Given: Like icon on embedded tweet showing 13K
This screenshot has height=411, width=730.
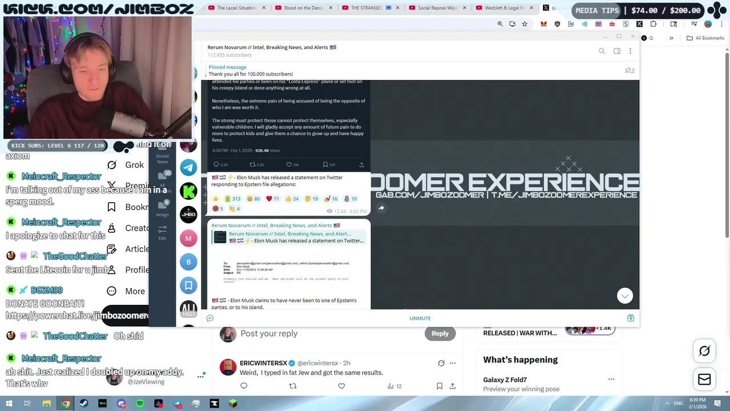Looking at the screenshot, I should 293,164.
